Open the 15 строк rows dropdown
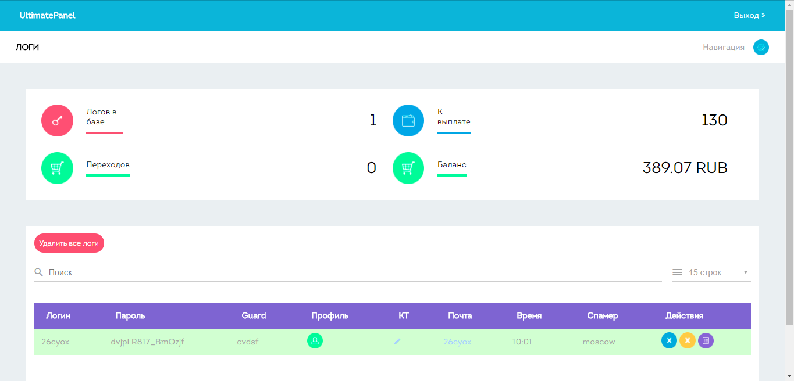Image resolution: width=794 pixels, height=381 pixels. [x=711, y=272]
